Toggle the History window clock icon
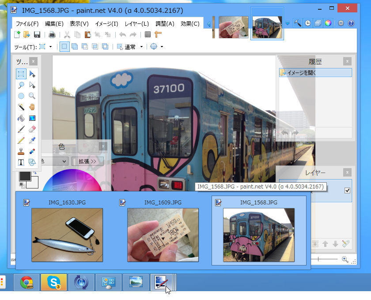The height and width of the screenshot is (300, 371). click(x=307, y=23)
